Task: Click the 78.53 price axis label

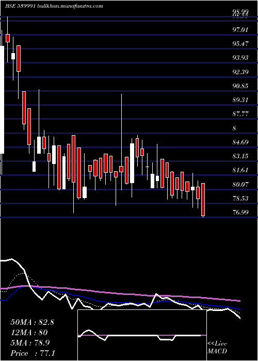Action: point(240,199)
